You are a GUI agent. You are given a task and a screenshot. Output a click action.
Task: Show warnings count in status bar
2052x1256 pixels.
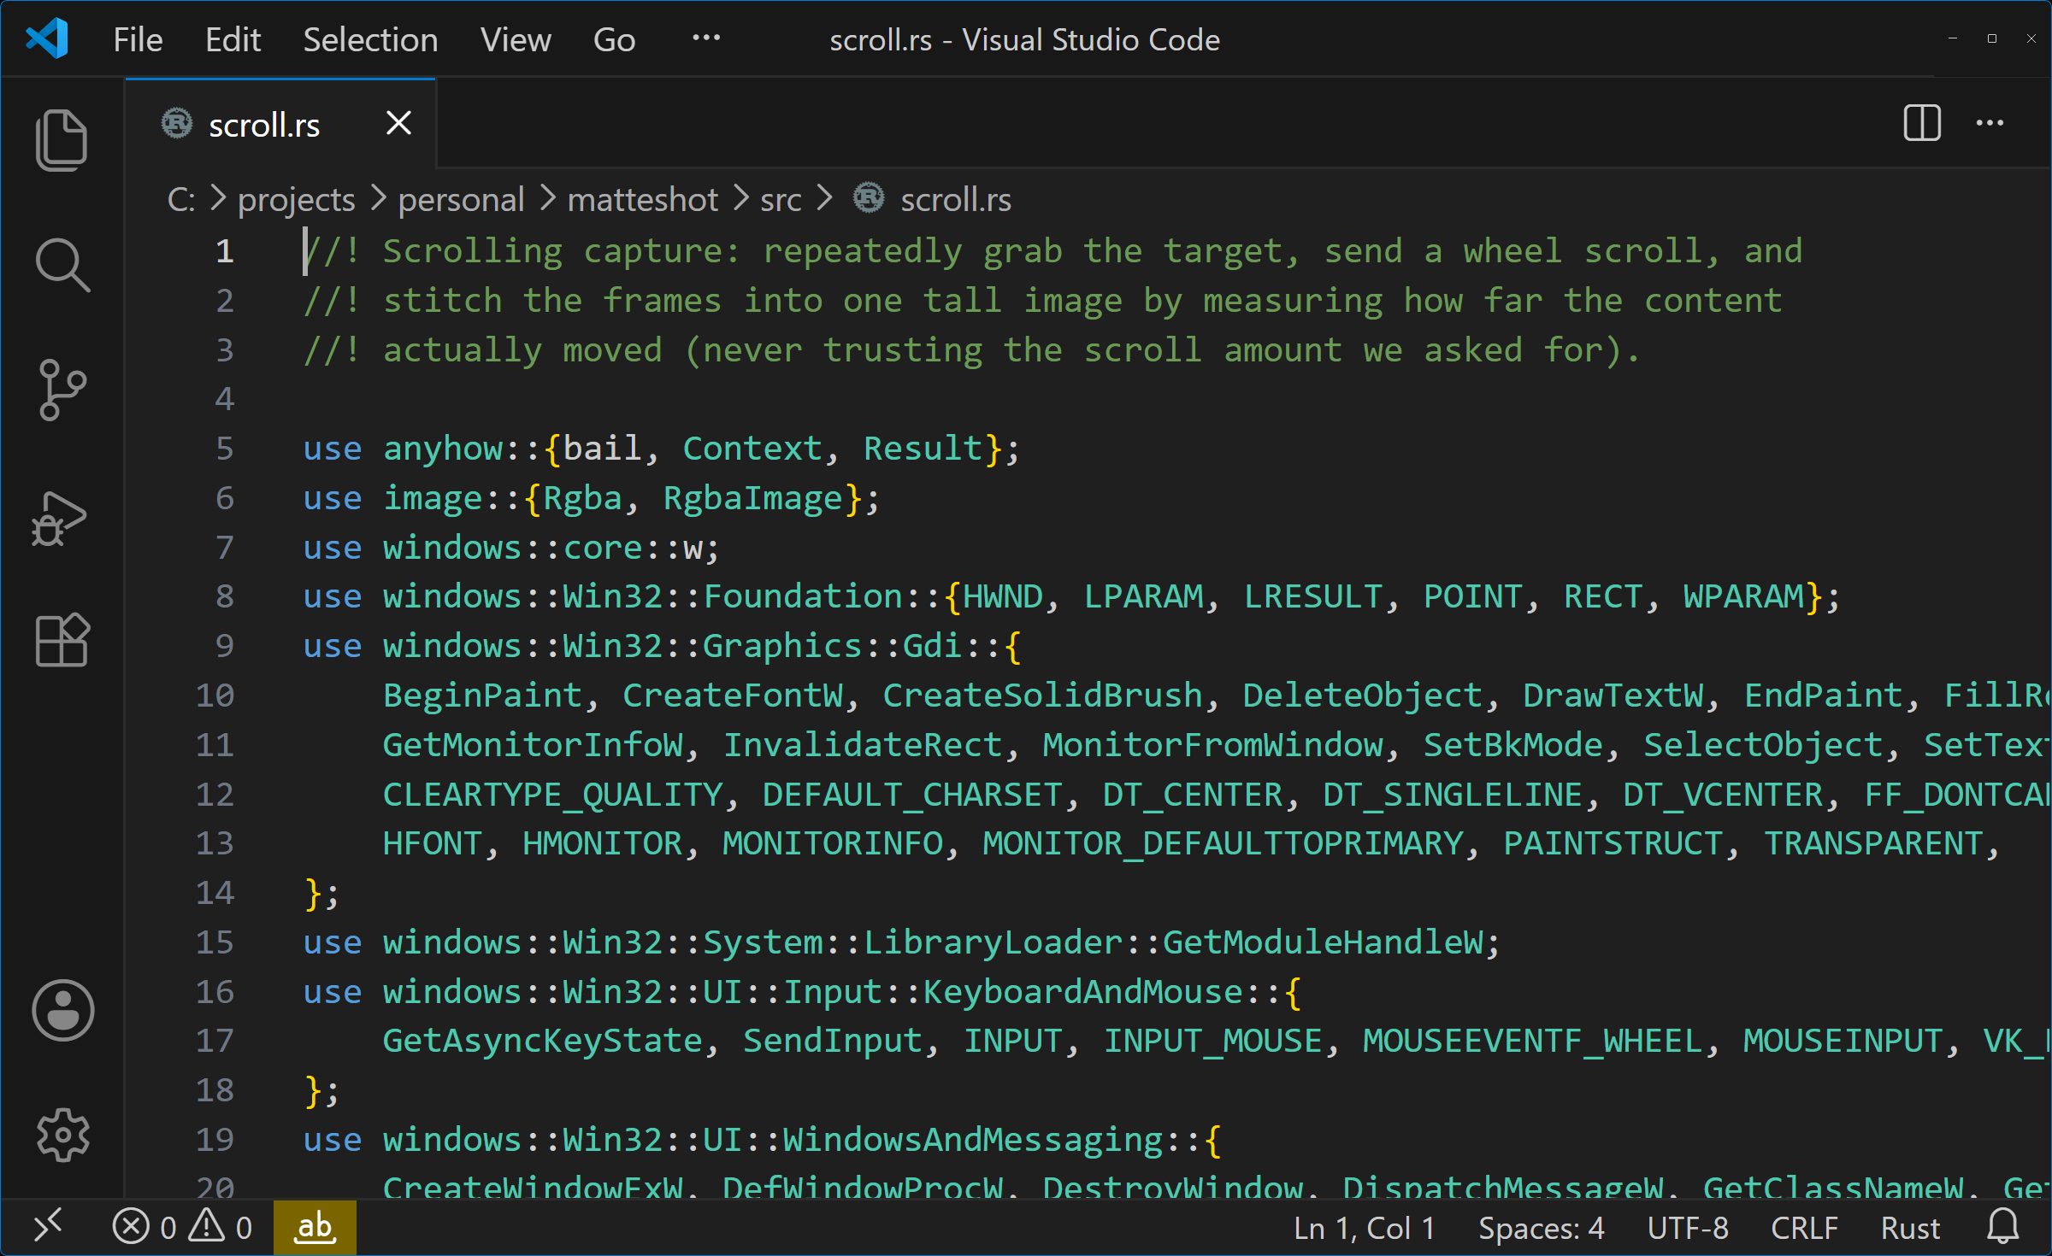point(221,1227)
